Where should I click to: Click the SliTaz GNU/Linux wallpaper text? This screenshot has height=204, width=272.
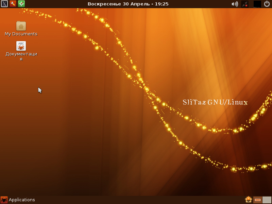pos(215,102)
